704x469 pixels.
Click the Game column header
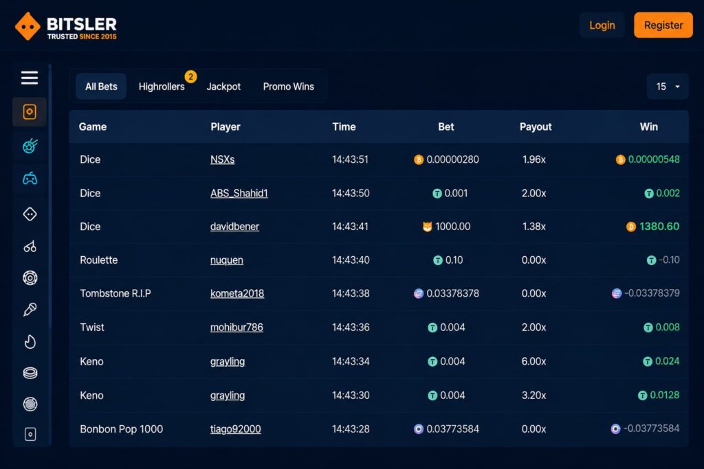point(93,127)
